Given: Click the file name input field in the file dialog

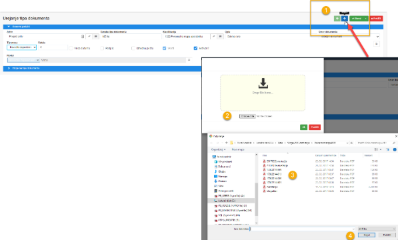Looking at the screenshot, I should point(302,229).
